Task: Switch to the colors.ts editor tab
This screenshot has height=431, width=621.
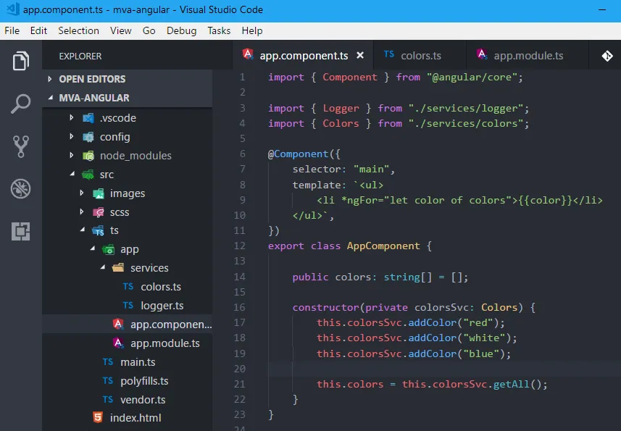Action: pos(420,56)
